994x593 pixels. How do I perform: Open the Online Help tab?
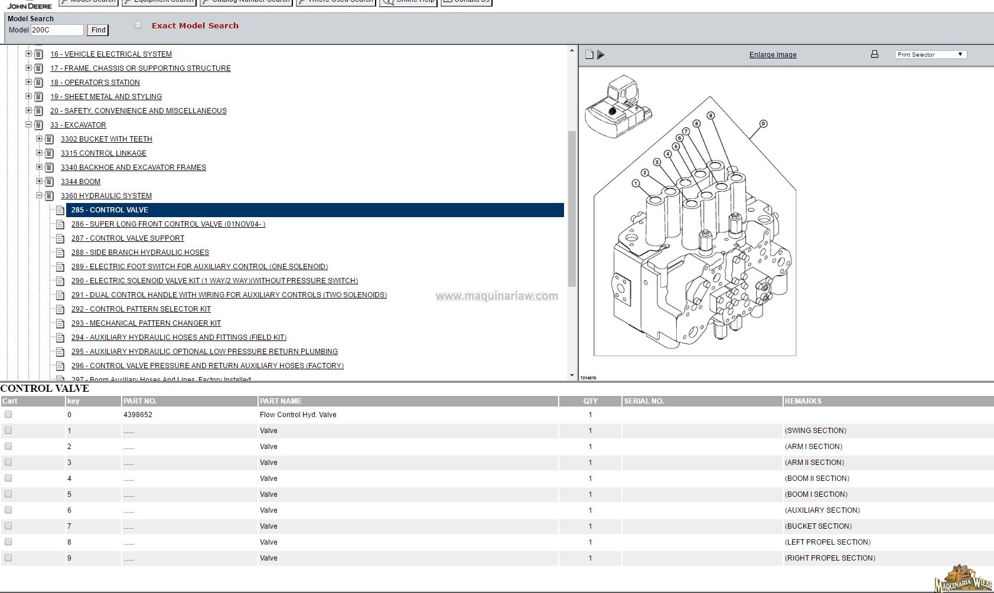(x=408, y=2)
